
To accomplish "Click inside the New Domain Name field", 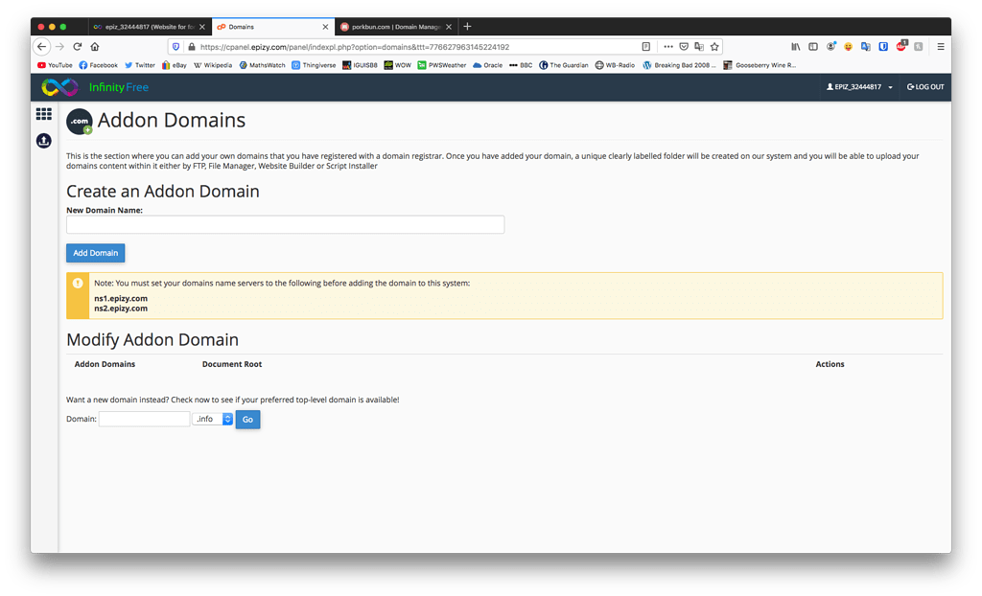I will 285,224.
